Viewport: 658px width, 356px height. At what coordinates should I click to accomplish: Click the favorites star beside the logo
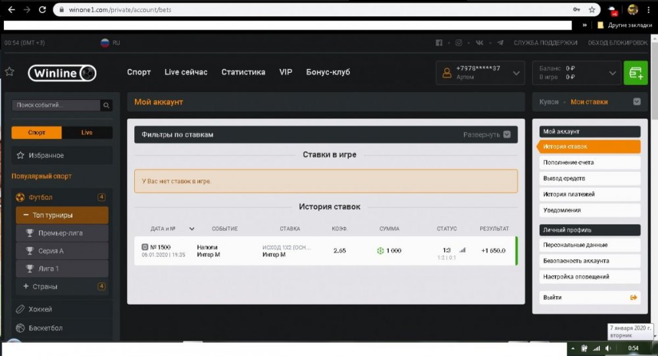coord(10,72)
